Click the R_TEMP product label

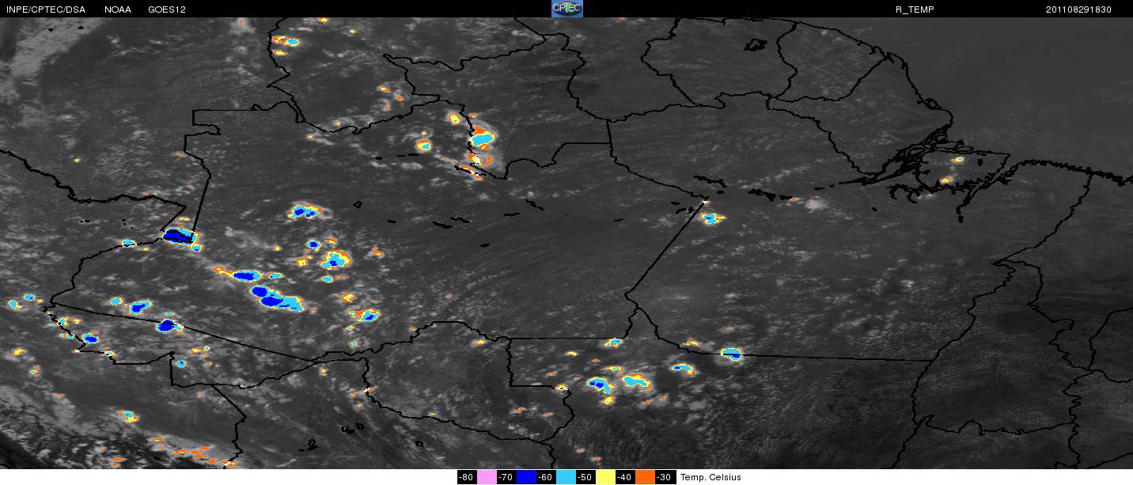[915, 9]
